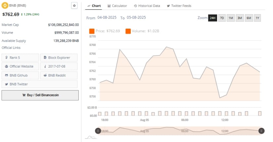The height and width of the screenshot is (142, 273).
Task: Select the 1Y zoom range
Action: [257, 18]
